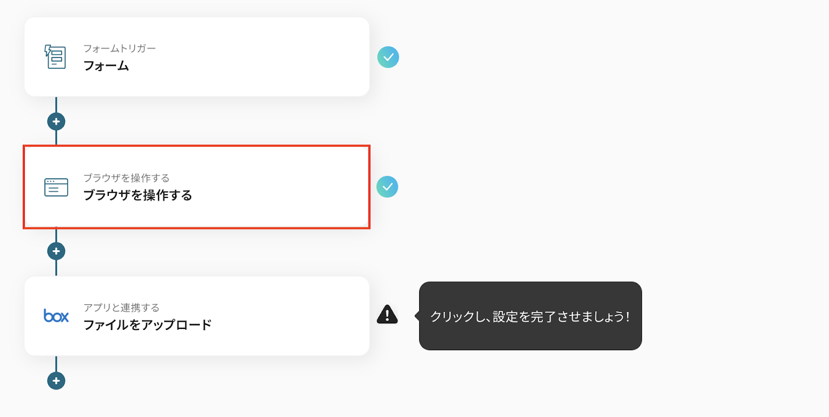829x417 pixels.
Task: Click the Box app logo
Action: tap(56, 315)
